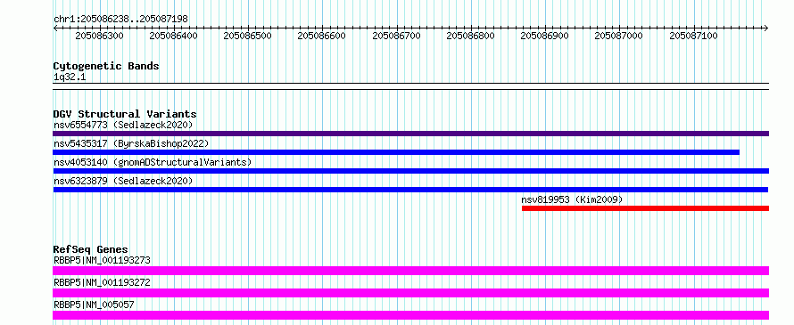Click the nsv819953 (Kim2009) label
The width and height of the screenshot is (794, 325).
572,199
